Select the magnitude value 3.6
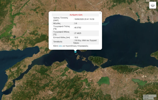The width and height of the screenshot is (158, 100). coord(76,23)
